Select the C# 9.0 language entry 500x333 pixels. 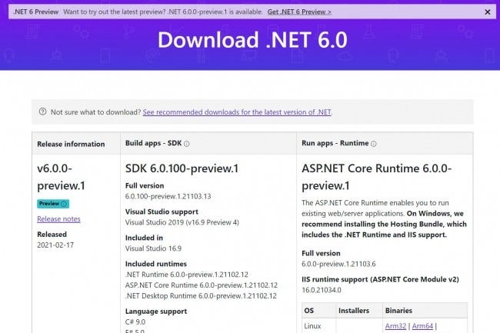click(135, 321)
